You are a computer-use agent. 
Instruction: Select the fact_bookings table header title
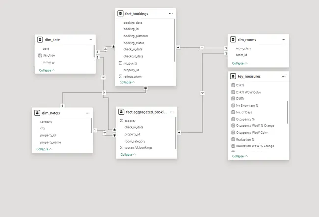136,14
